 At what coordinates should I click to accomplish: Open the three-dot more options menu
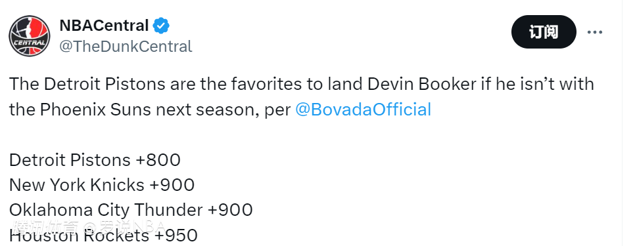tap(594, 32)
